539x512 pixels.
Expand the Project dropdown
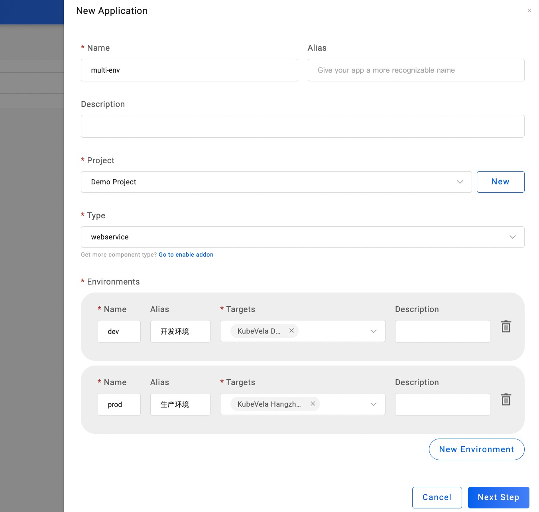460,182
